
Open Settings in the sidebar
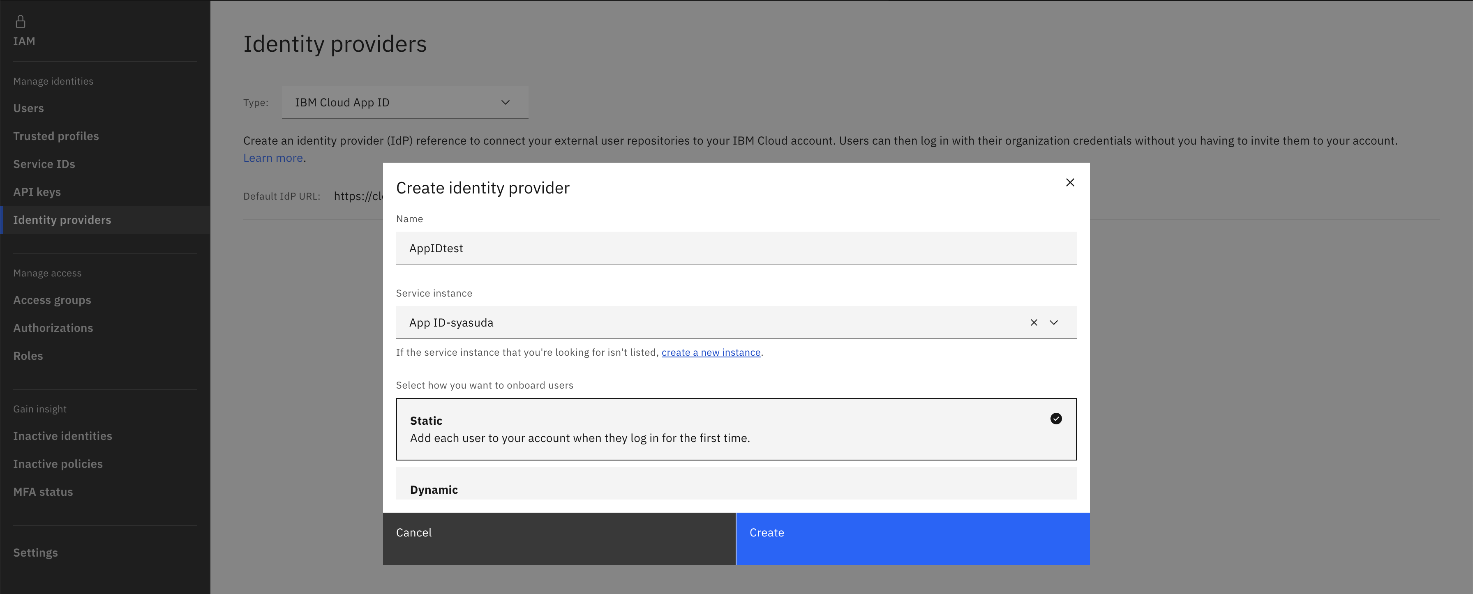[35, 553]
